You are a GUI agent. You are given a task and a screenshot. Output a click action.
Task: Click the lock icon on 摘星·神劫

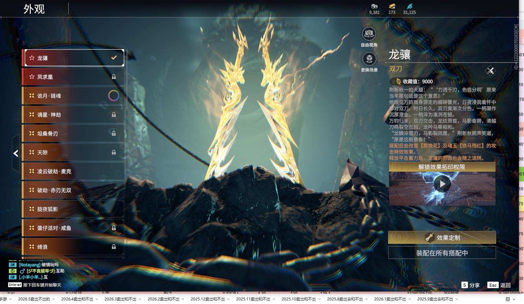coord(114,115)
